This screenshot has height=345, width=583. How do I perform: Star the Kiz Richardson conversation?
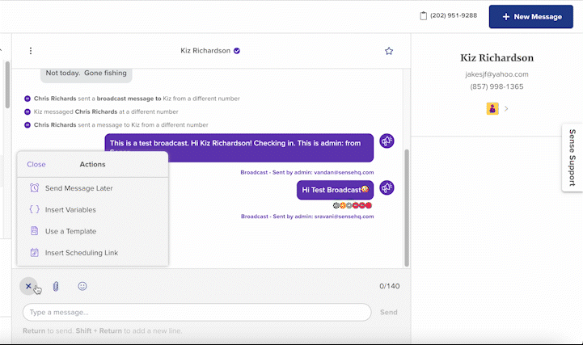[389, 51]
